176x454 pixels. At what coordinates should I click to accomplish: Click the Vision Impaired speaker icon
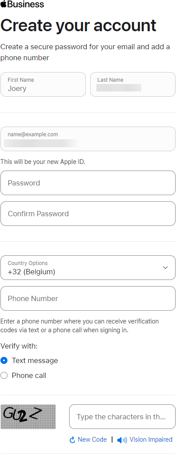122,440
